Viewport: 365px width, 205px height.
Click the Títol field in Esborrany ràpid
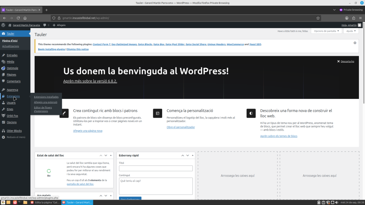point(156,168)
